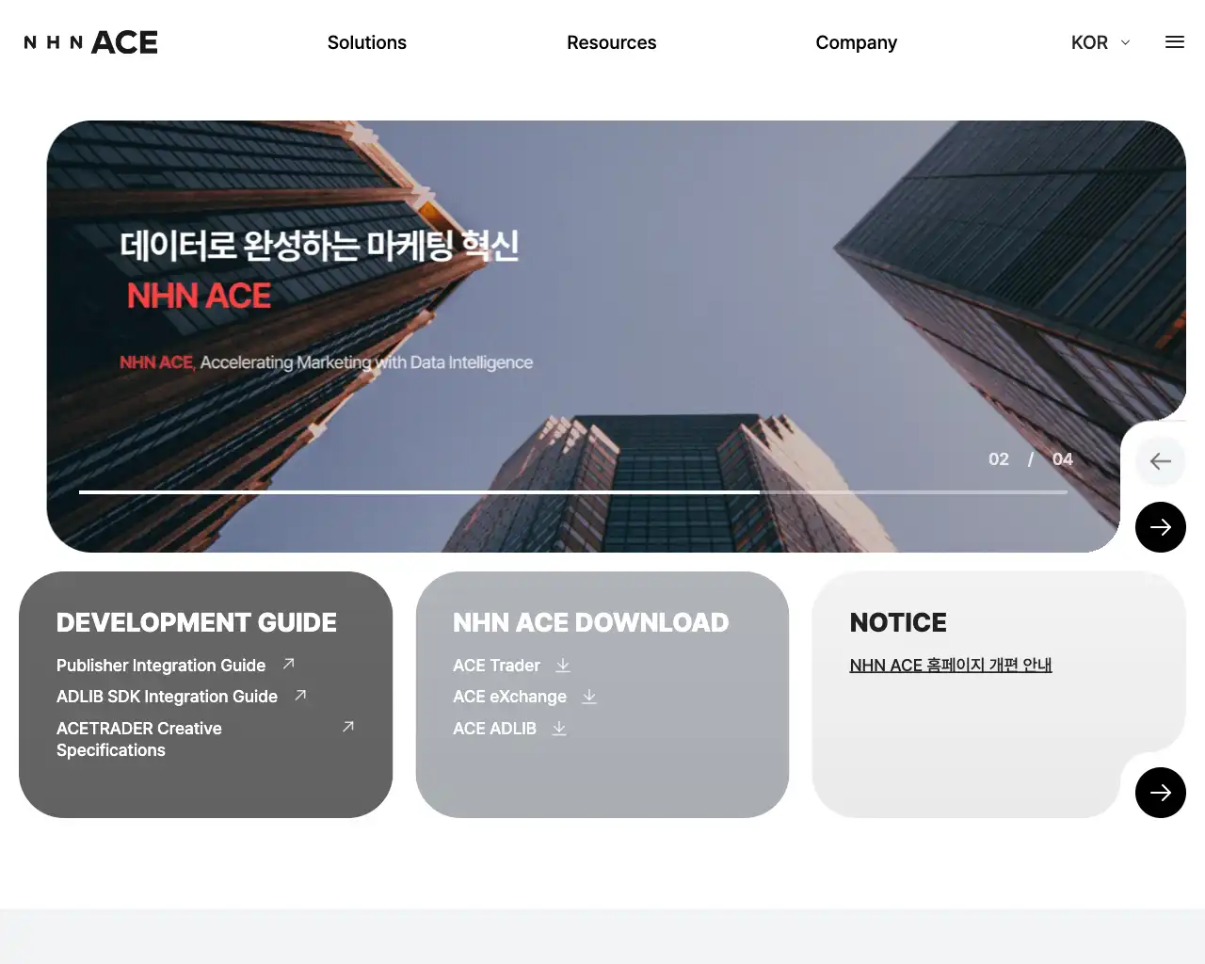This screenshot has height=964, width=1205.
Task: Go to the previous banner slide
Action: [x=1160, y=461]
